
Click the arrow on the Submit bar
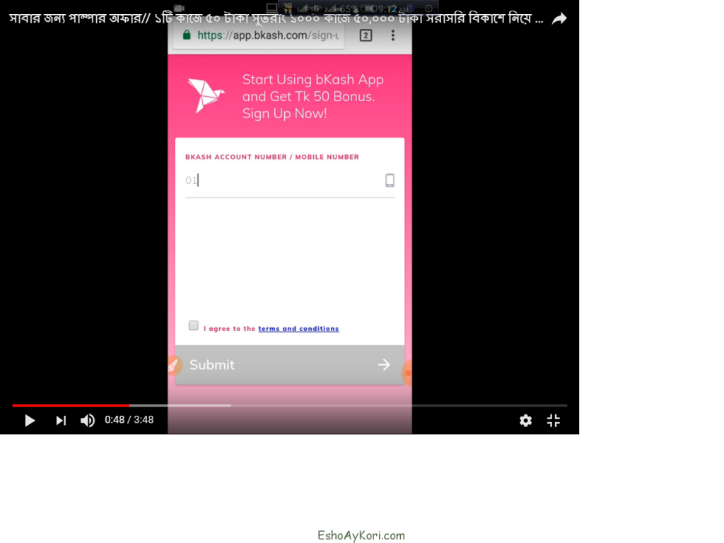[x=384, y=365]
